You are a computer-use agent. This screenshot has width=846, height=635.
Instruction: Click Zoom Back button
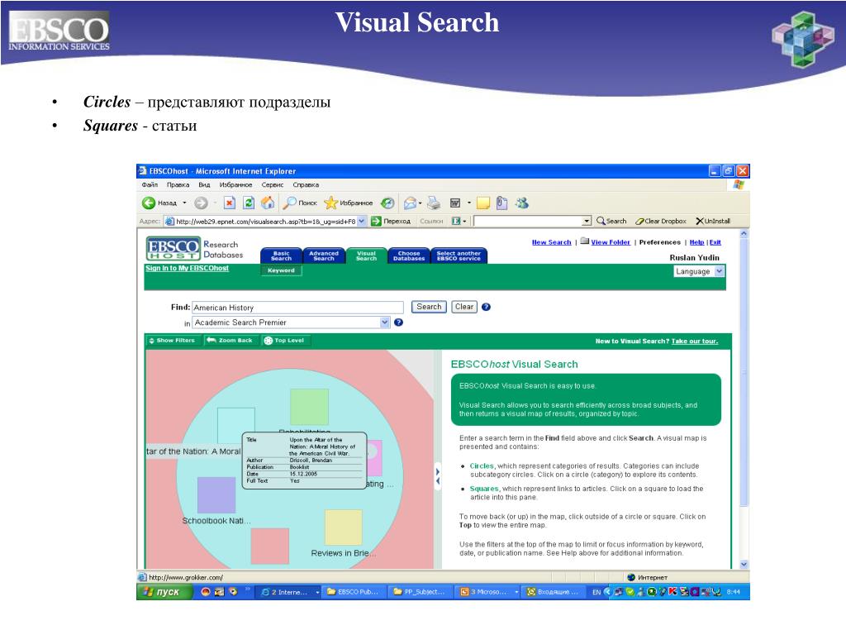[230, 340]
